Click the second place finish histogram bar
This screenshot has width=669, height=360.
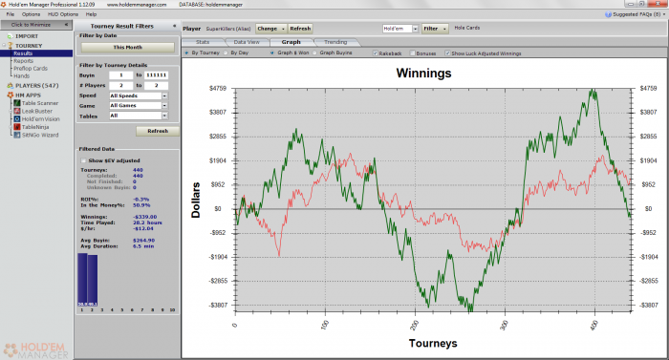point(93,281)
